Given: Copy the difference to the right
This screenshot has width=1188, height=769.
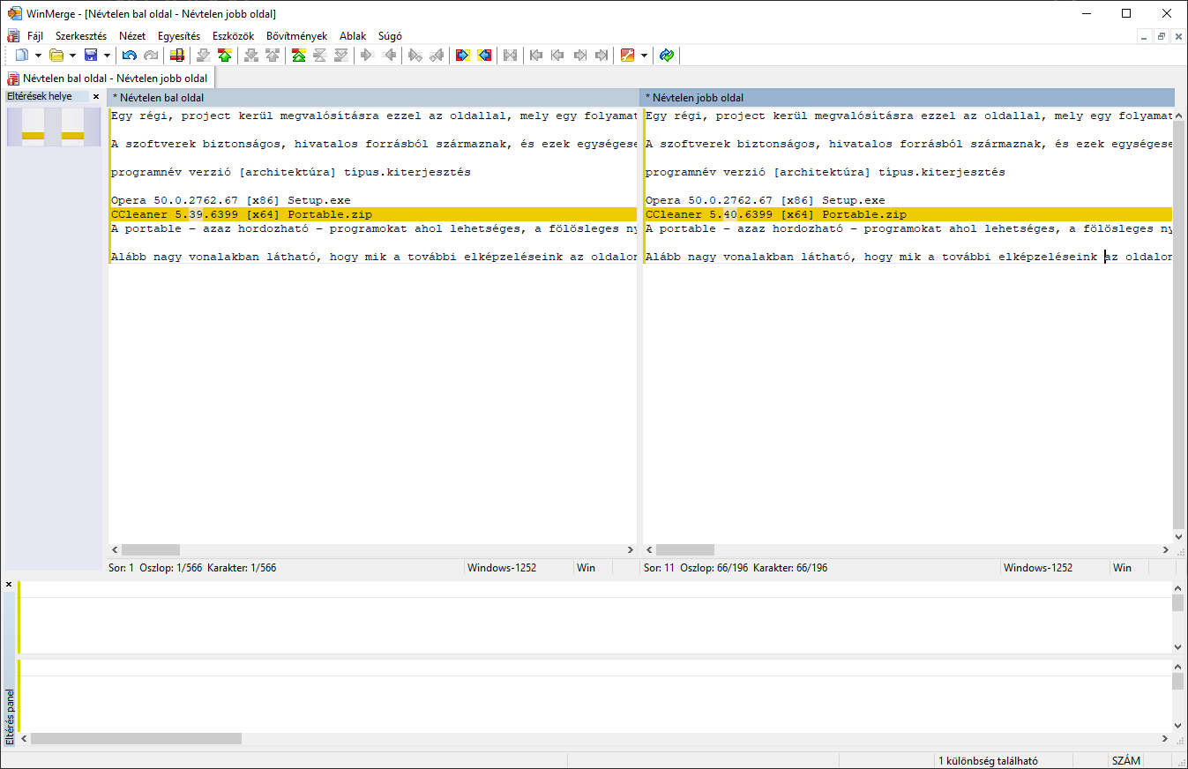Looking at the screenshot, I should pyautogui.click(x=368, y=56).
